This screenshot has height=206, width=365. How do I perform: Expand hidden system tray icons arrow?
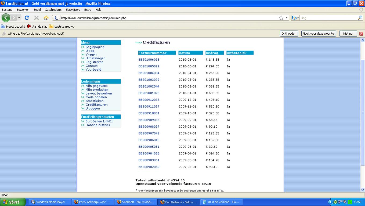point(330,202)
